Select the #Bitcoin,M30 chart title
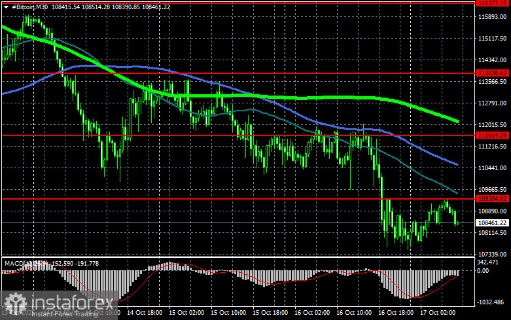Image resolution: width=511 pixels, height=320 pixels. pos(29,7)
